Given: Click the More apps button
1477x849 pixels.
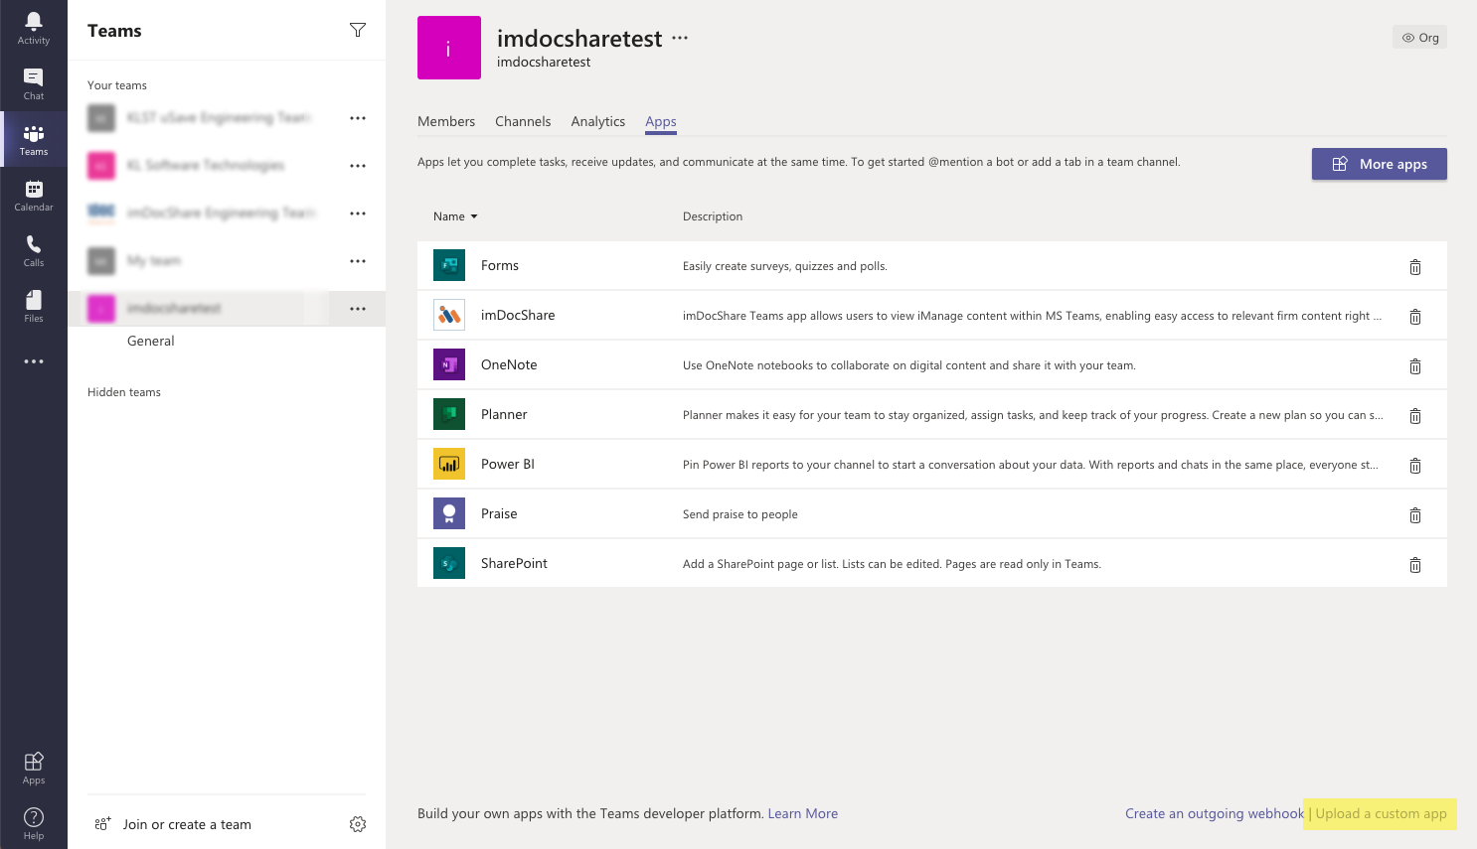Looking at the screenshot, I should (1380, 164).
